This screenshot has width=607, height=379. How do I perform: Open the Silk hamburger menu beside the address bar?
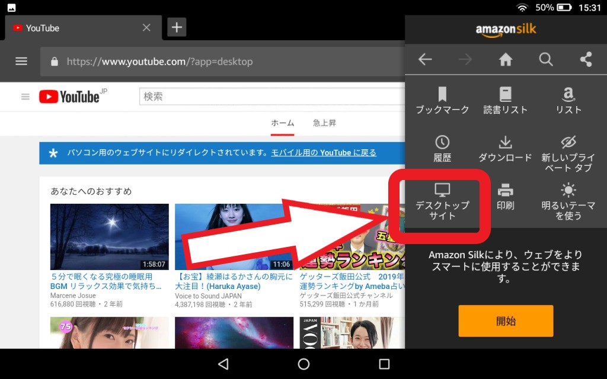[21, 61]
